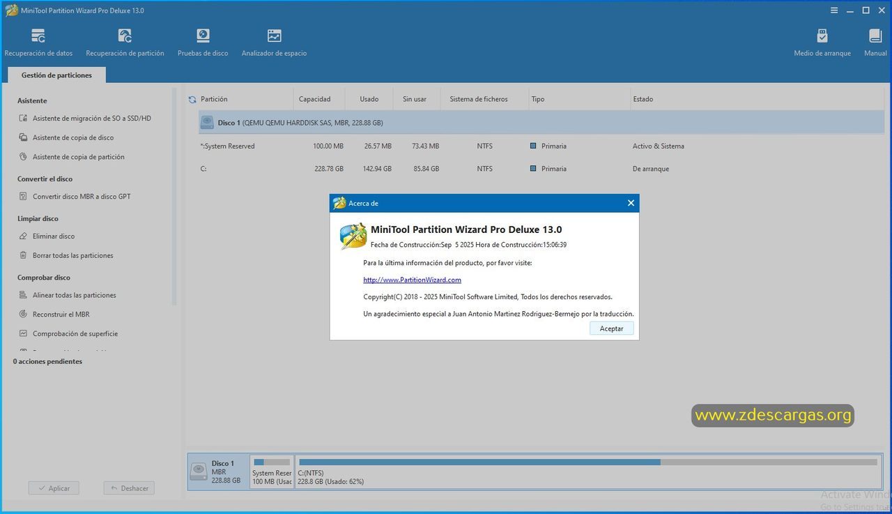The image size is (892, 514).
Task: Click 'De arranque' status cell
Action: coord(651,169)
